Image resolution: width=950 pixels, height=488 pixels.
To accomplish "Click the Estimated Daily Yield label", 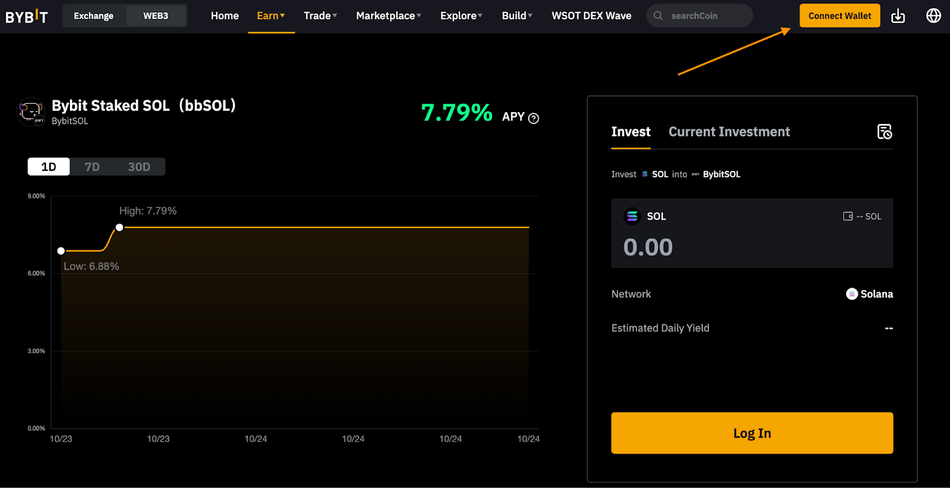I will (x=660, y=328).
